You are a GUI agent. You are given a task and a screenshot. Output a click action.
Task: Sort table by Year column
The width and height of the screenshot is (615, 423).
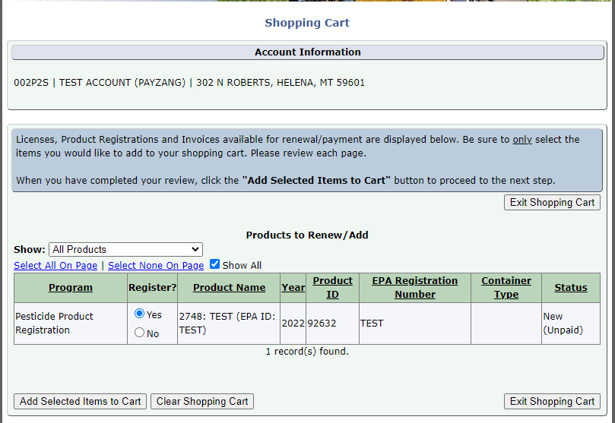point(293,288)
